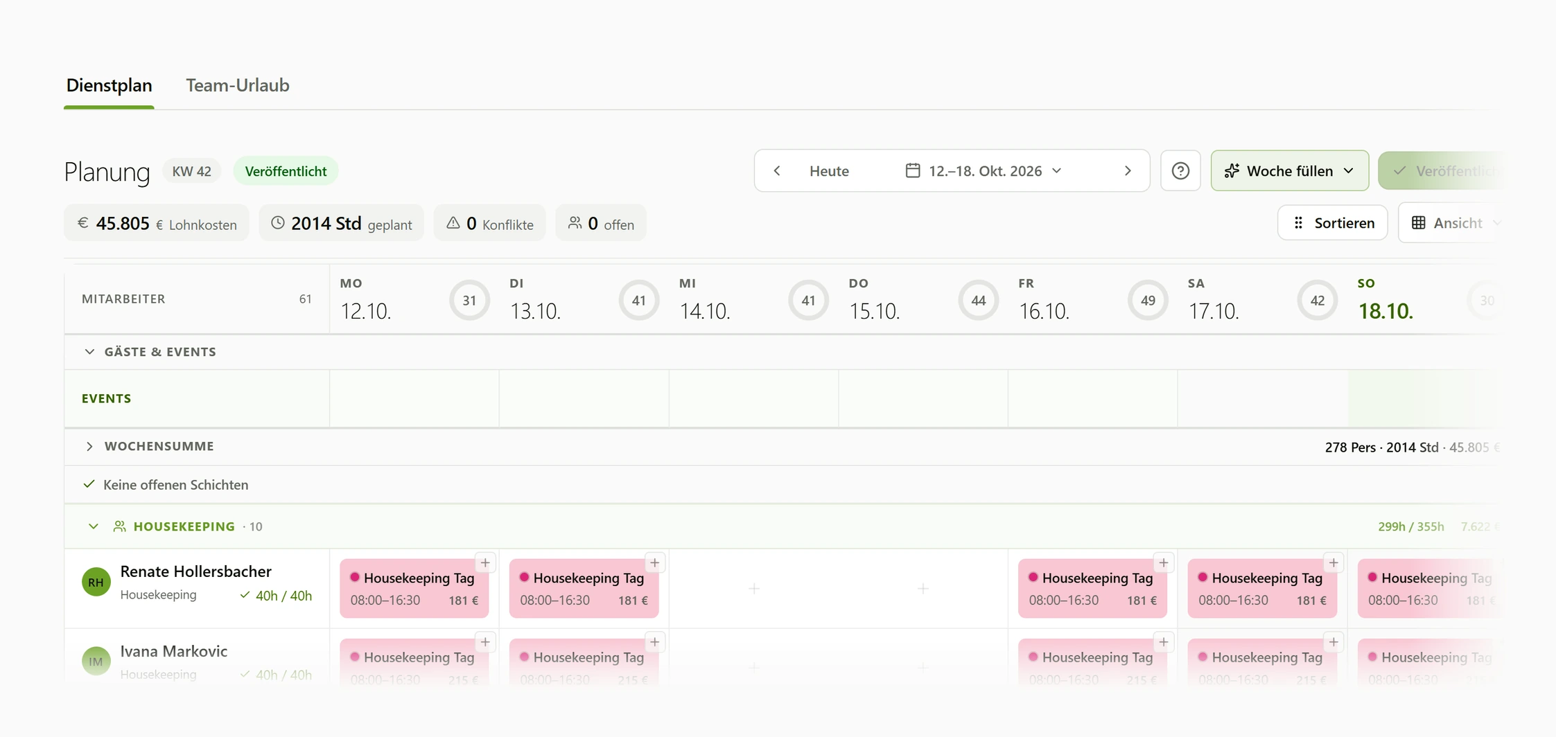Viewport: 1556px width, 737px height.
Task: Open the help question mark icon
Action: pos(1180,171)
